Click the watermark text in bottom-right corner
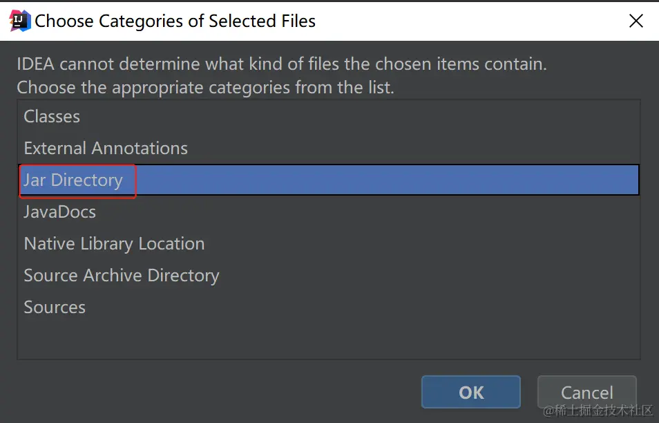The width and height of the screenshot is (659, 423). coord(598,411)
